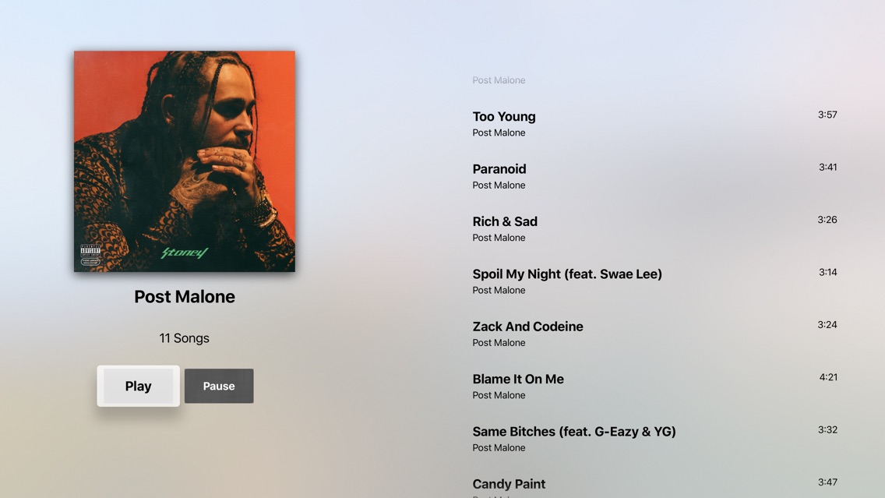Click the faded Post Malone entry above the list
This screenshot has height=498, width=885.
(499, 80)
